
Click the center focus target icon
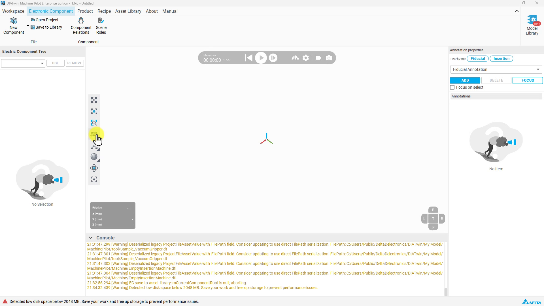[94, 179]
